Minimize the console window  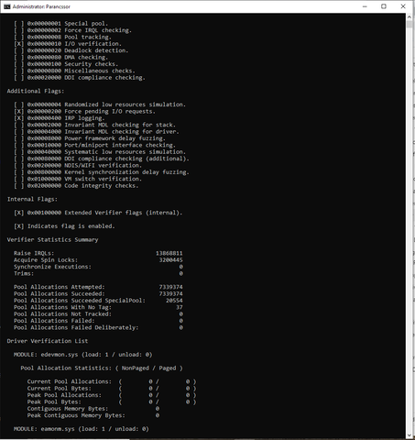coord(365,6)
